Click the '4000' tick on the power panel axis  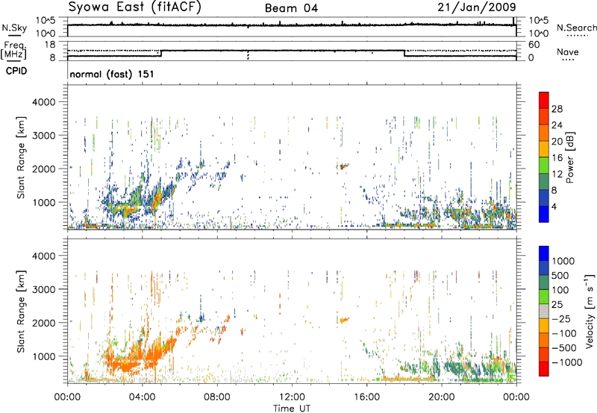[43, 102]
